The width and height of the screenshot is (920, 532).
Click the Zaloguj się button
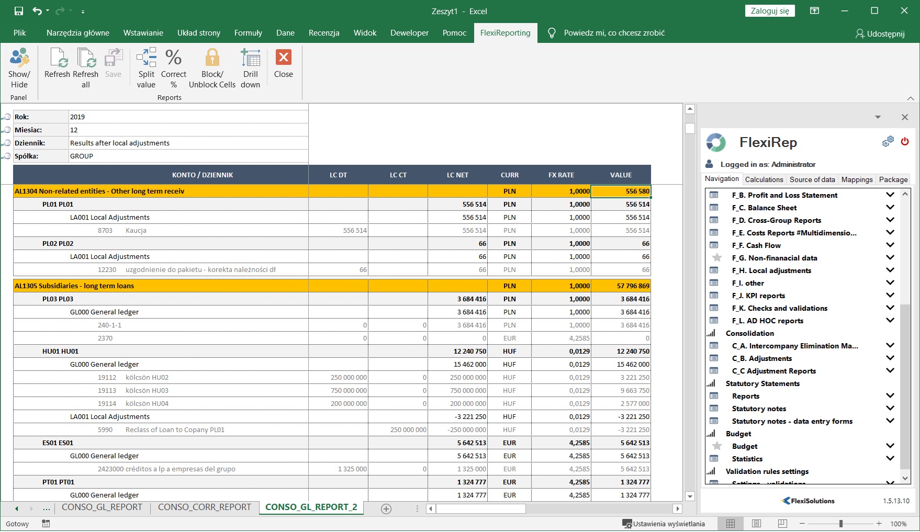click(x=769, y=11)
